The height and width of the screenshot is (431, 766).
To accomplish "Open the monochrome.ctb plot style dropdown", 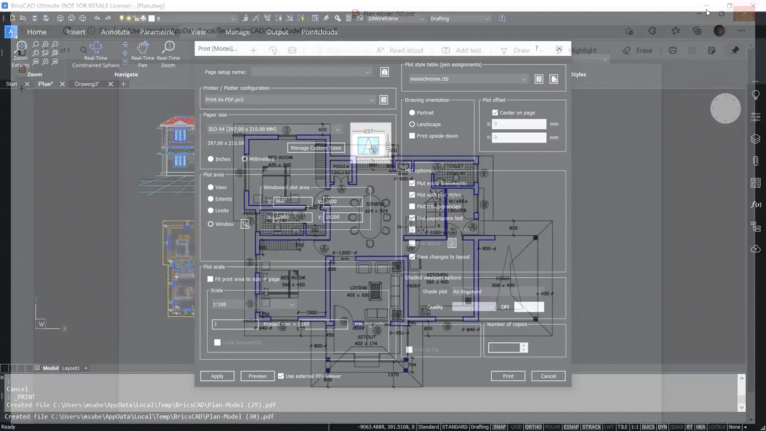I will [468, 79].
